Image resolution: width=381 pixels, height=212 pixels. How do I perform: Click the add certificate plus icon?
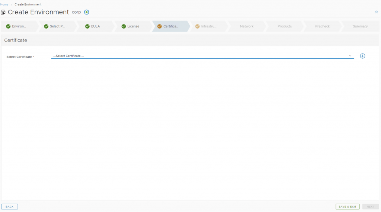click(x=362, y=56)
